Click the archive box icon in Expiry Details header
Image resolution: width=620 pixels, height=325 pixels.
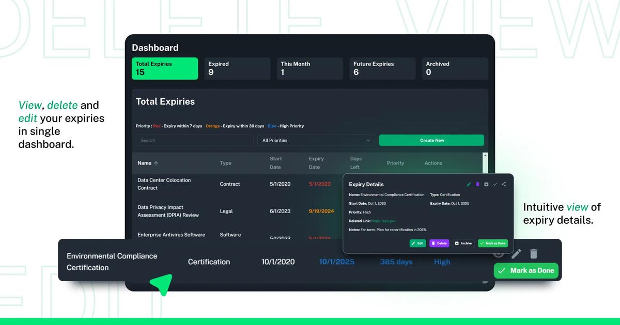(x=486, y=184)
